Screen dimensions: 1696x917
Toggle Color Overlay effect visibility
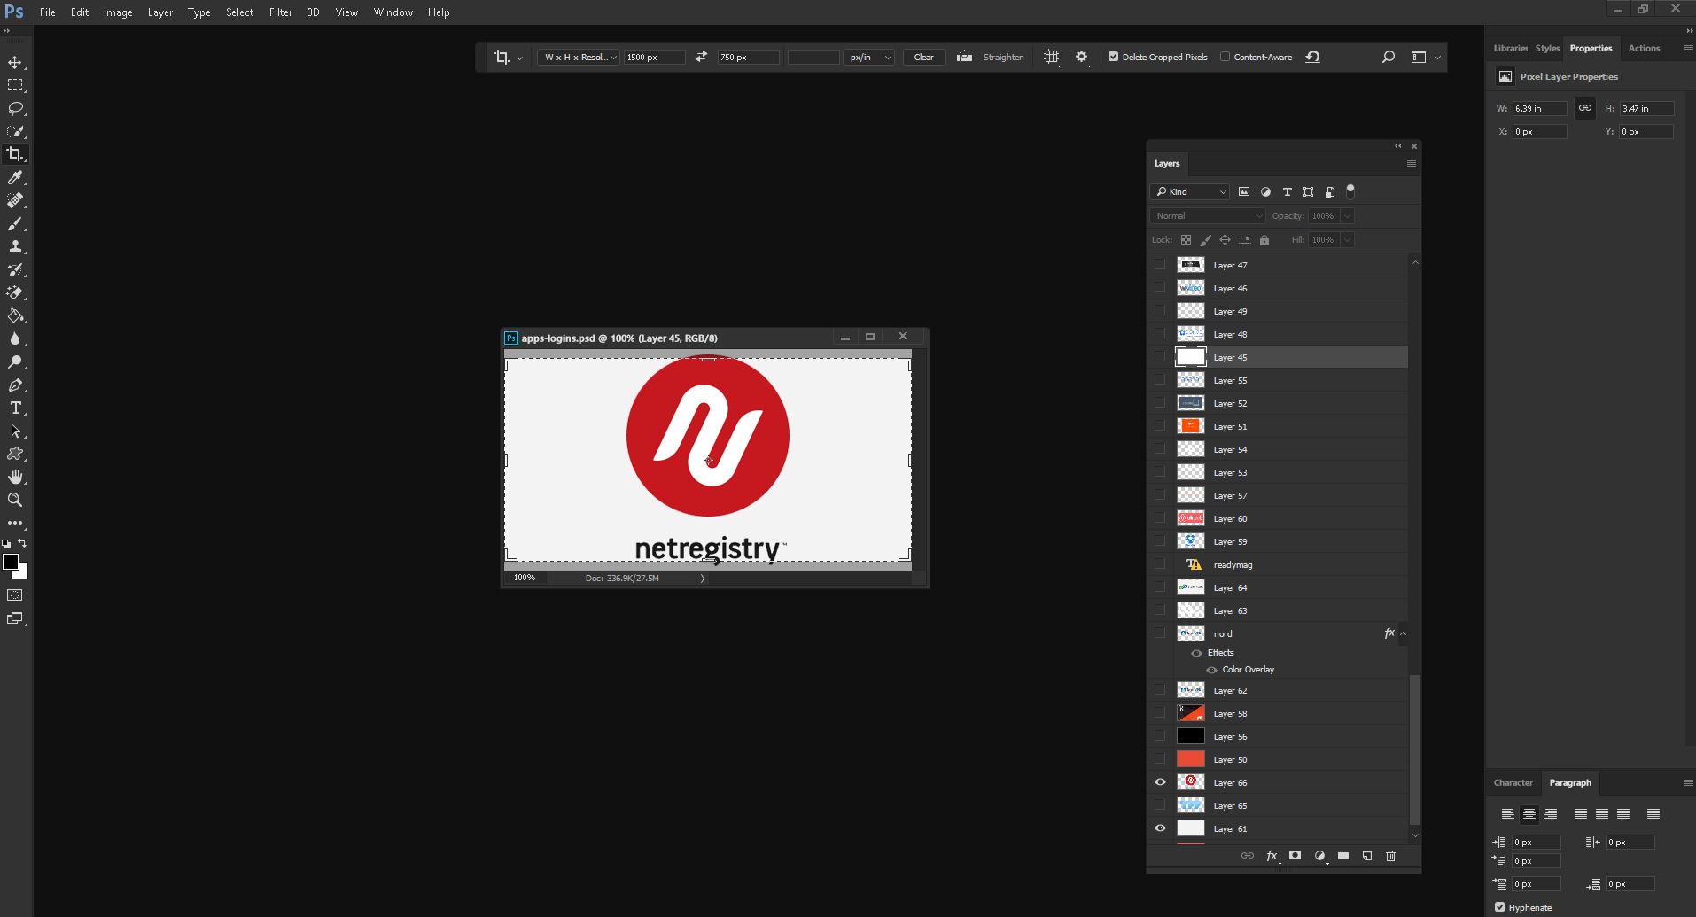(1211, 670)
